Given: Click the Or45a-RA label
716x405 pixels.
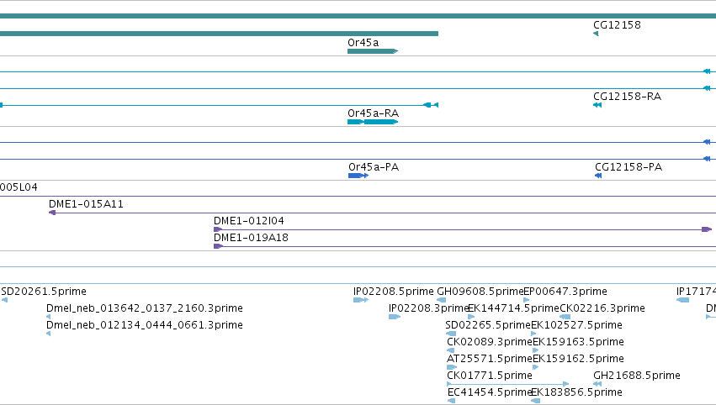Looking at the screenshot, I should coord(373,113).
